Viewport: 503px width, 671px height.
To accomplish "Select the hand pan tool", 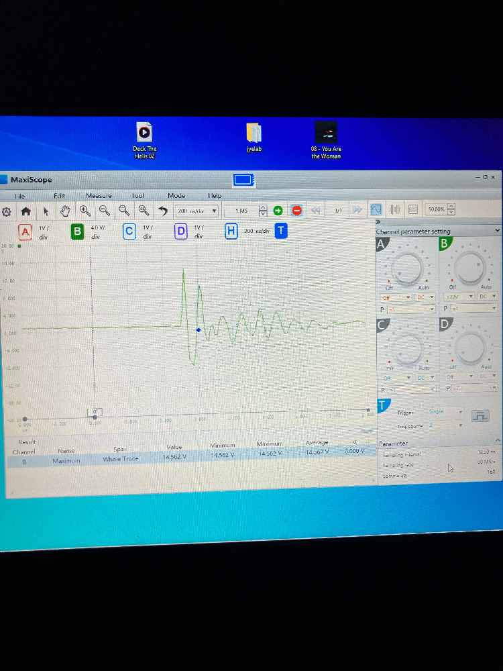I will tap(65, 211).
